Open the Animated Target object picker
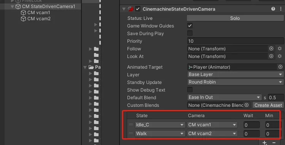This screenshot has height=145, width=285. [280, 67]
